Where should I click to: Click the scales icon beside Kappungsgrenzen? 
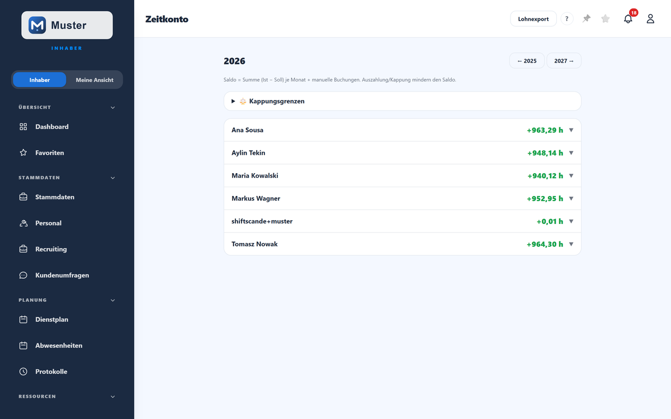(x=243, y=101)
